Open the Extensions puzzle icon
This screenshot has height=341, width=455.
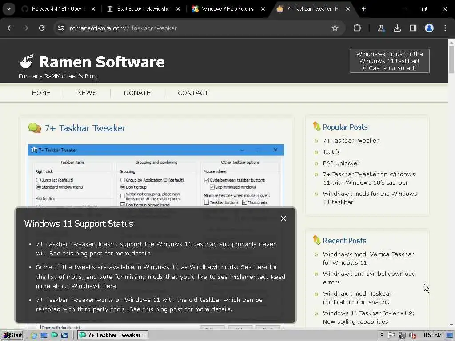tap(358, 28)
